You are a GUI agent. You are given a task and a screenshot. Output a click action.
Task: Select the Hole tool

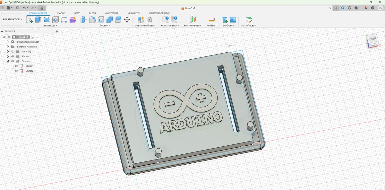tap(55, 20)
